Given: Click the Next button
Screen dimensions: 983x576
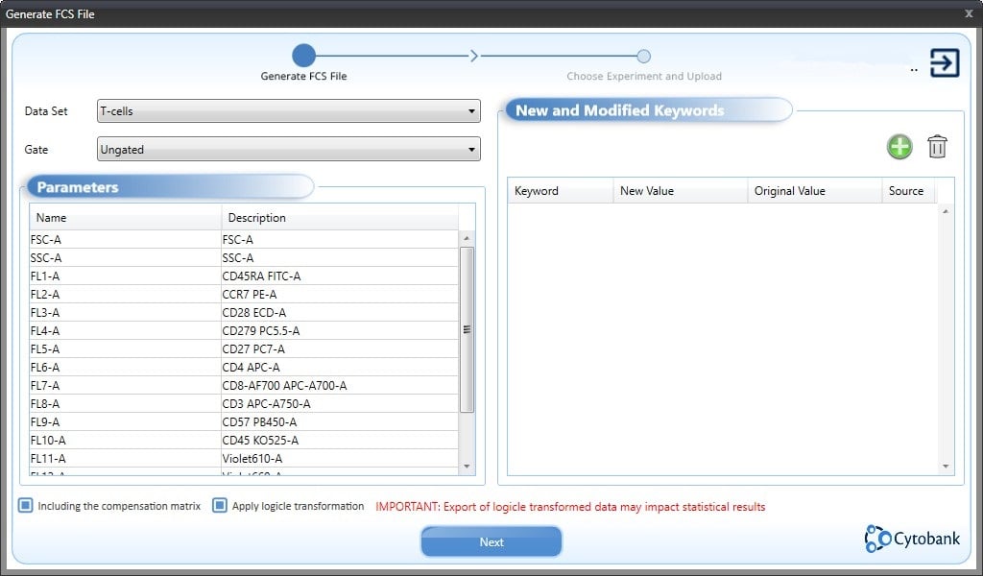Looking at the screenshot, I should 491,541.
